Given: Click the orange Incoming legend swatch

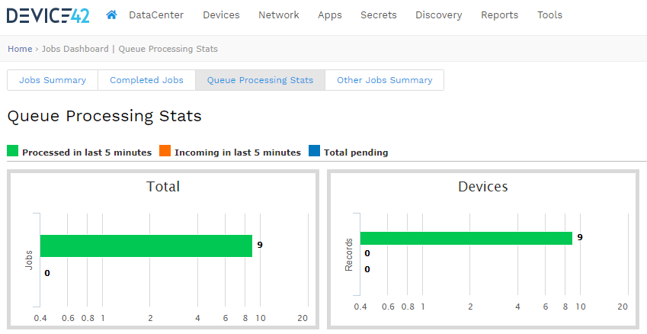Looking at the screenshot, I should pos(165,151).
